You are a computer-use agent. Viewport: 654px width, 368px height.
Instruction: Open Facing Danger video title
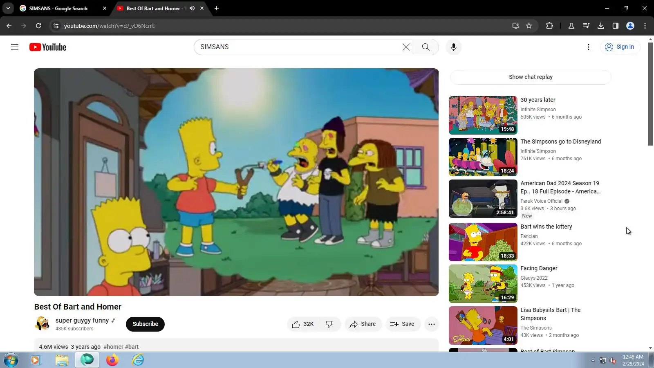(539, 268)
